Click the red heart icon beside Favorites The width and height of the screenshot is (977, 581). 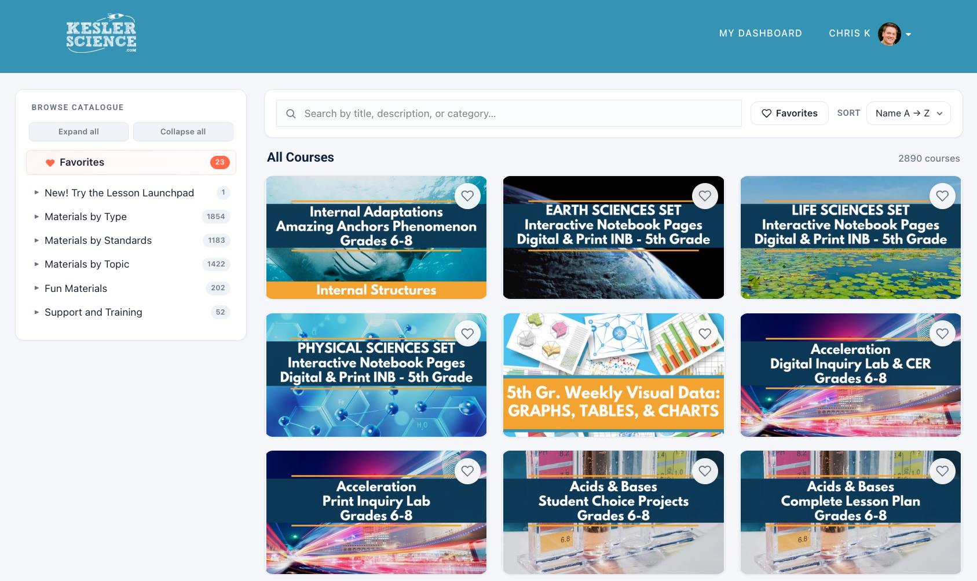[x=50, y=163]
